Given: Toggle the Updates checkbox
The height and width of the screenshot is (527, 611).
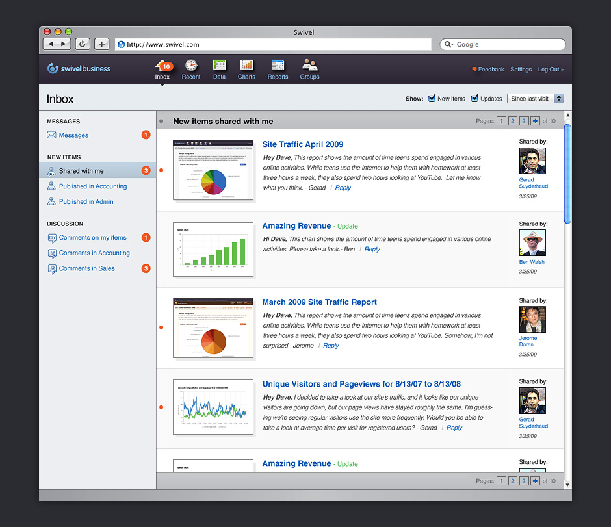Looking at the screenshot, I should 474,99.
